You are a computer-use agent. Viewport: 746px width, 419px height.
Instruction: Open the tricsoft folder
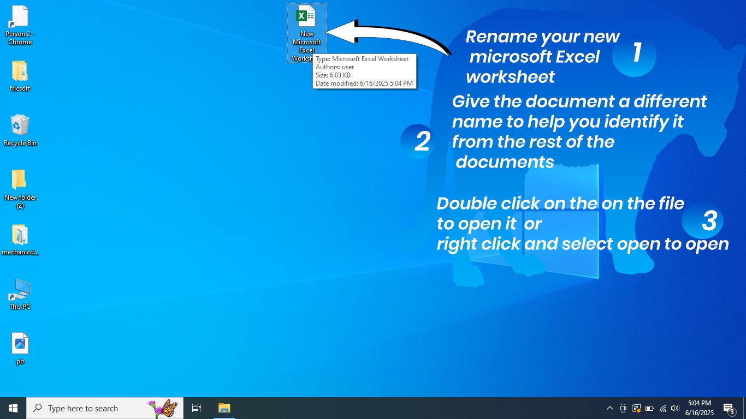click(20, 72)
